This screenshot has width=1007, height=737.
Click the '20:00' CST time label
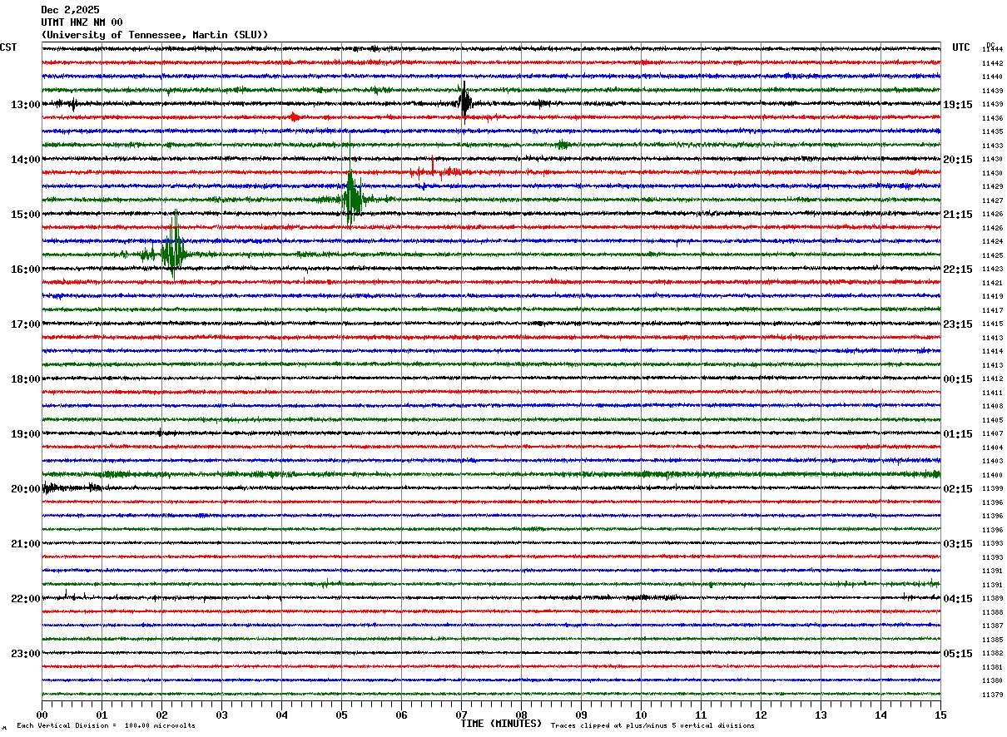click(25, 488)
